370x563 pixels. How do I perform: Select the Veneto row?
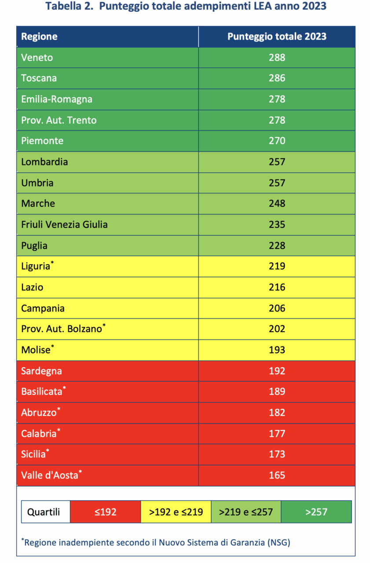[x=186, y=58]
